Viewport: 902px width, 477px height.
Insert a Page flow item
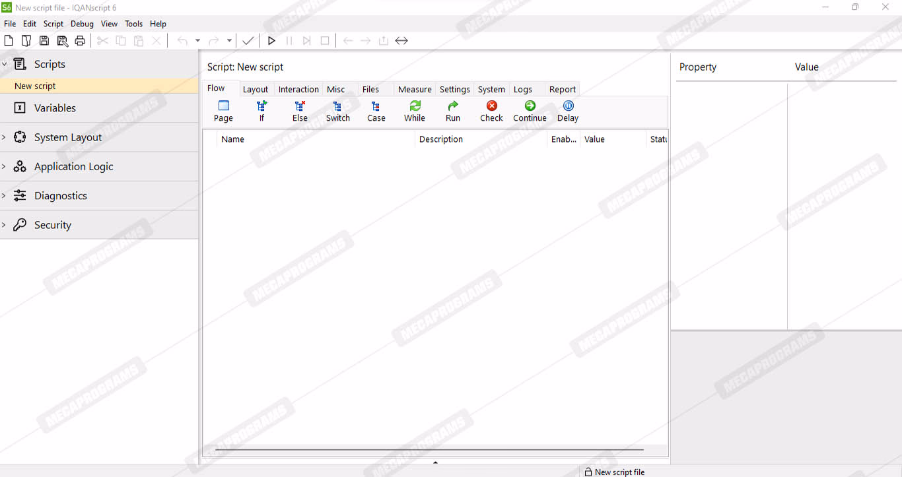coord(223,111)
